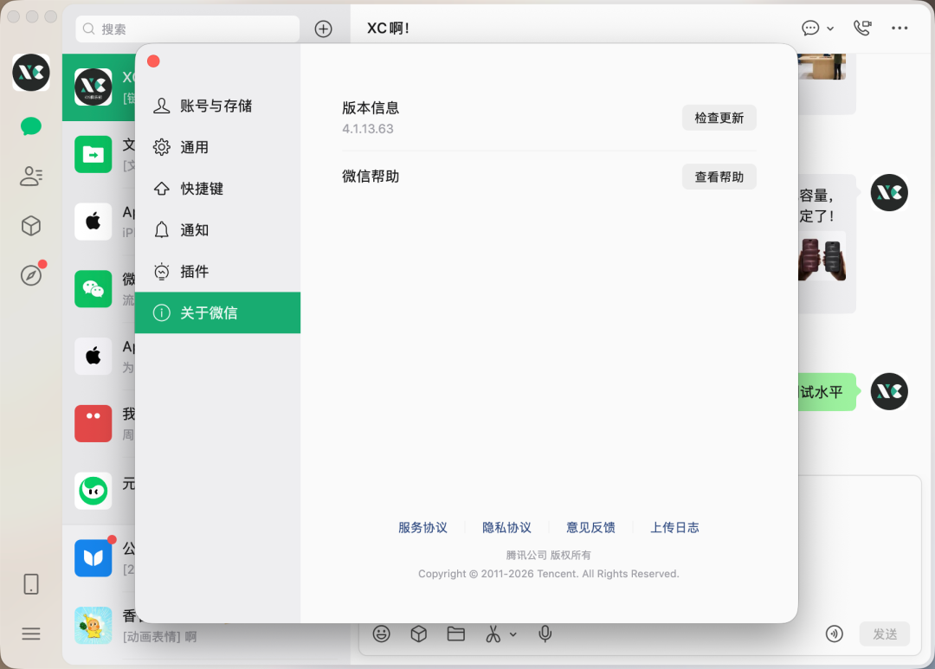The width and height of the screenshot is (935, 669).
Task: Click the plus button next to search
Action: click(323, 29)
